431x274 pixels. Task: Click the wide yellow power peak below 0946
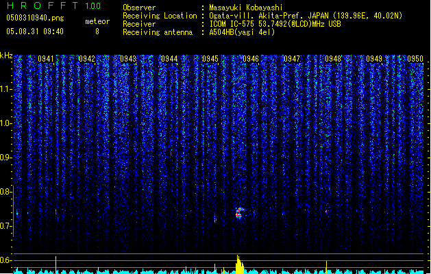pos(239,264)
